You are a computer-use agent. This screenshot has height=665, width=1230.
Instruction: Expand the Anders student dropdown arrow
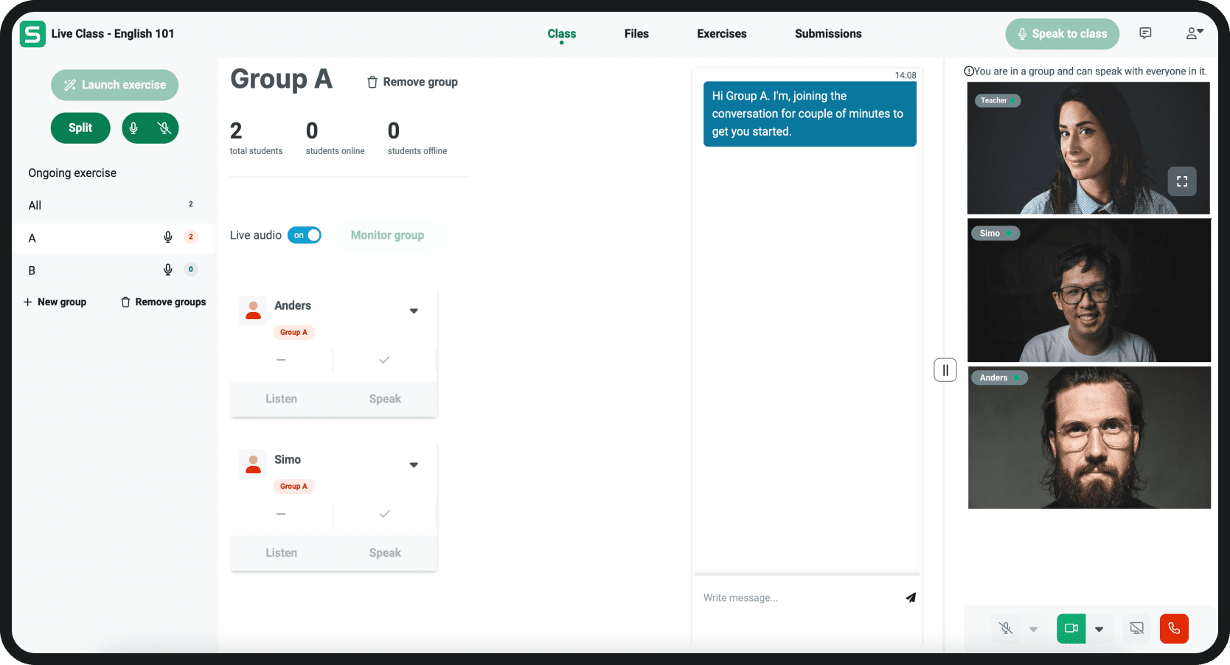click(414, 311)
